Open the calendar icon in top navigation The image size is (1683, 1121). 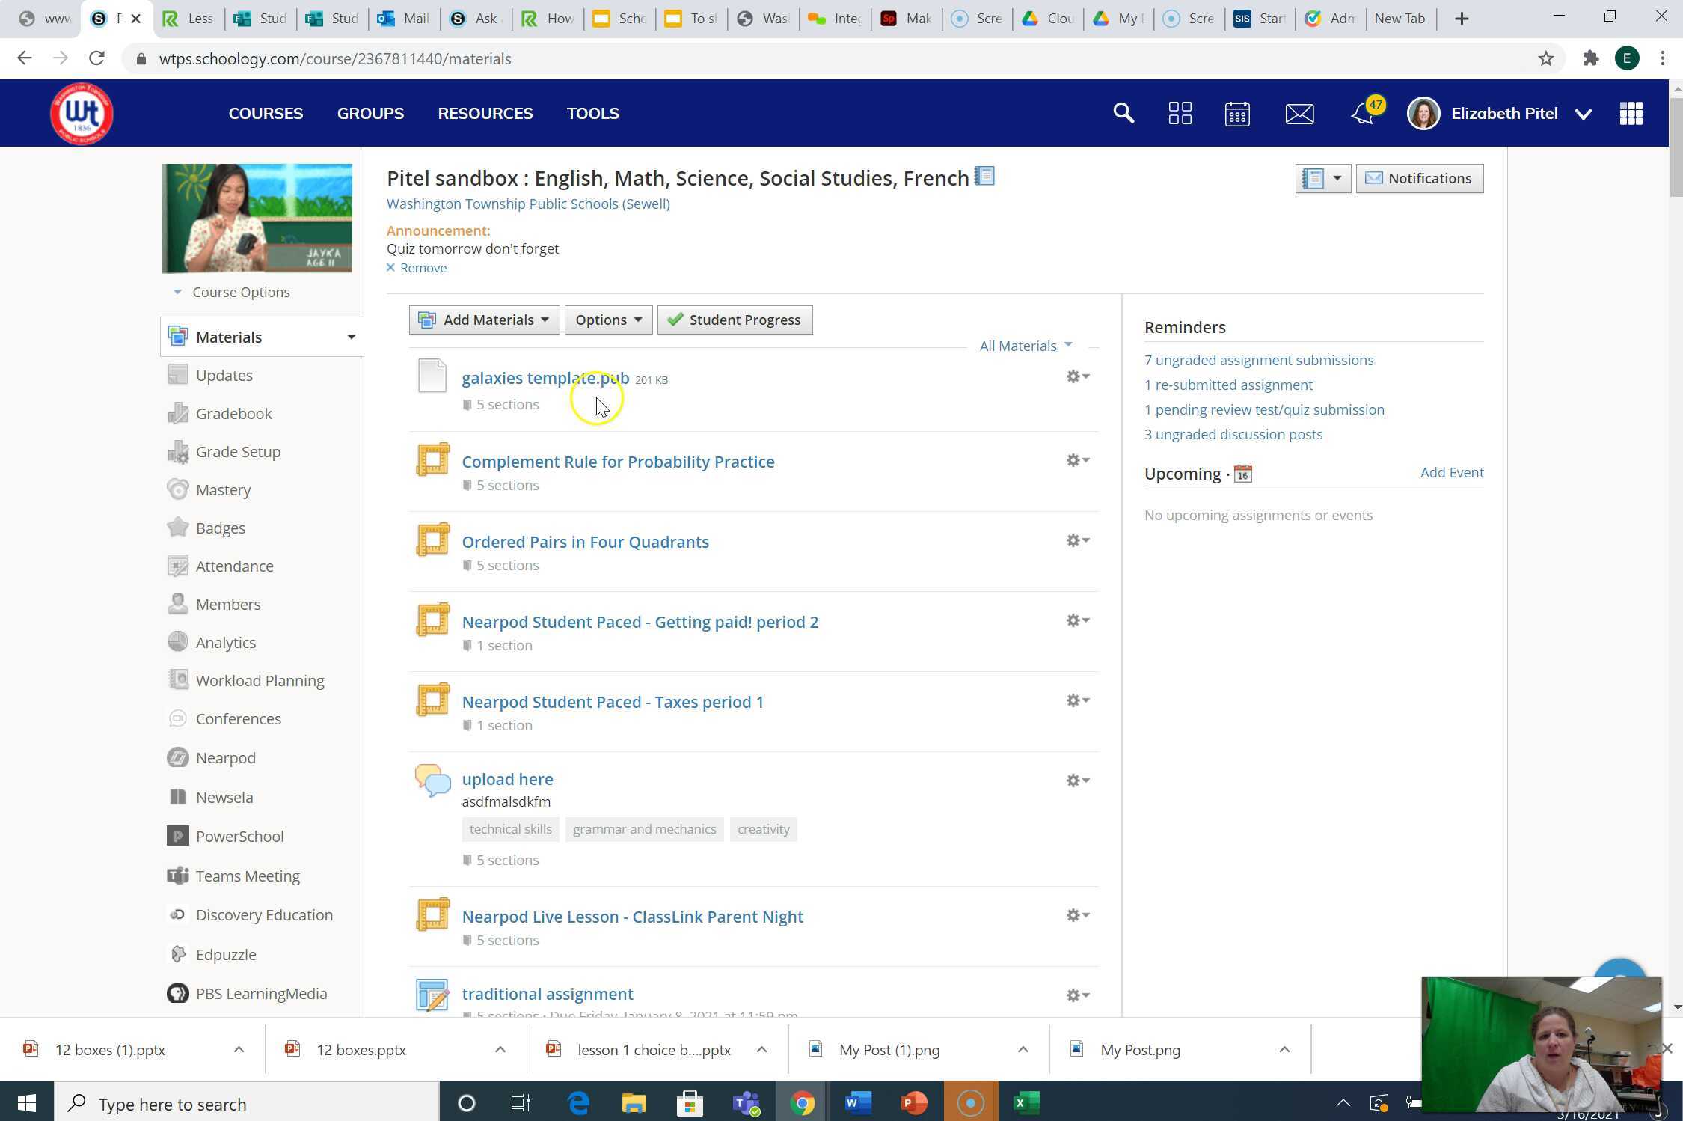[1237, 114]
